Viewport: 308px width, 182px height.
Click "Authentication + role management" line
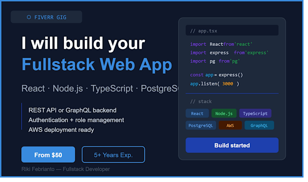click(x=76, y=120)
